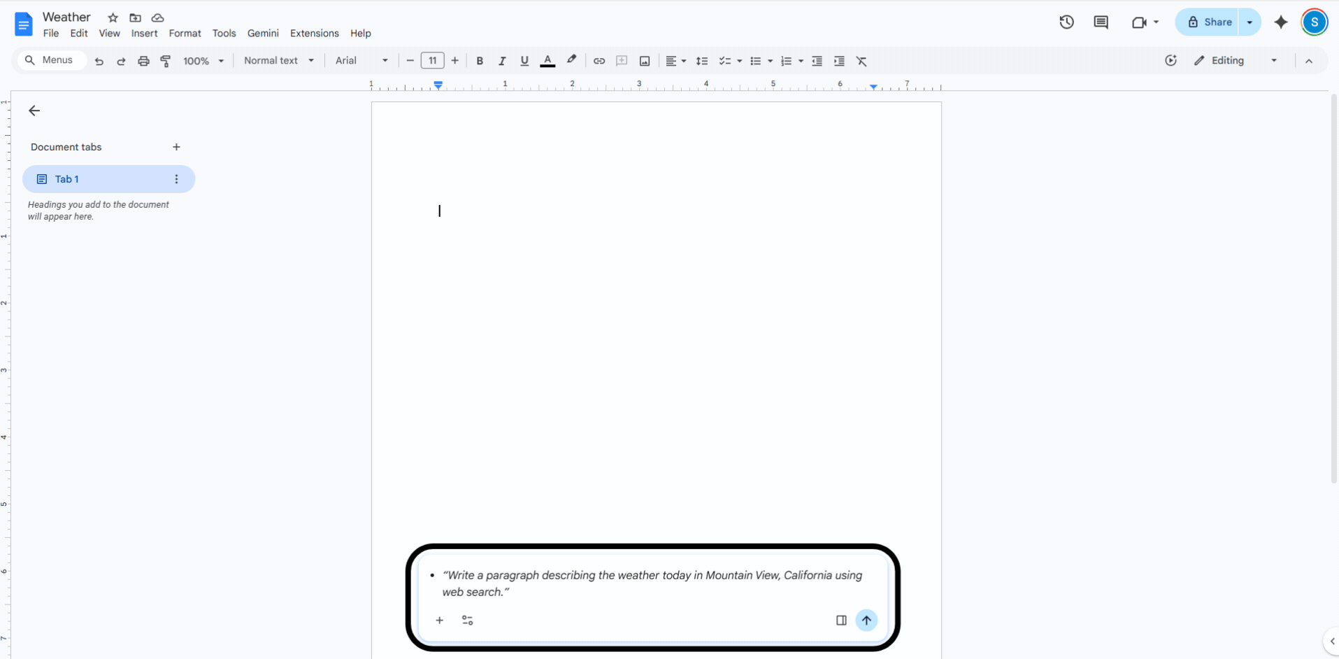Toggle italic formatting

[x=502, y=61]
